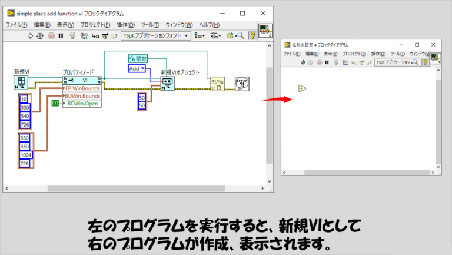Open 編集(E) menu in simple place add function window
Screen dimensions: 452x255
pyautogui.click(x=42, y=25)
